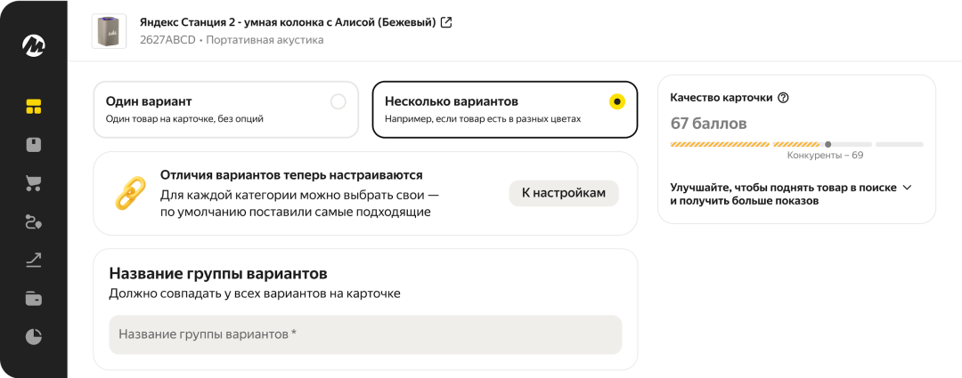Click the card quality progress bar
962x378 pixels.
[796, 144]
